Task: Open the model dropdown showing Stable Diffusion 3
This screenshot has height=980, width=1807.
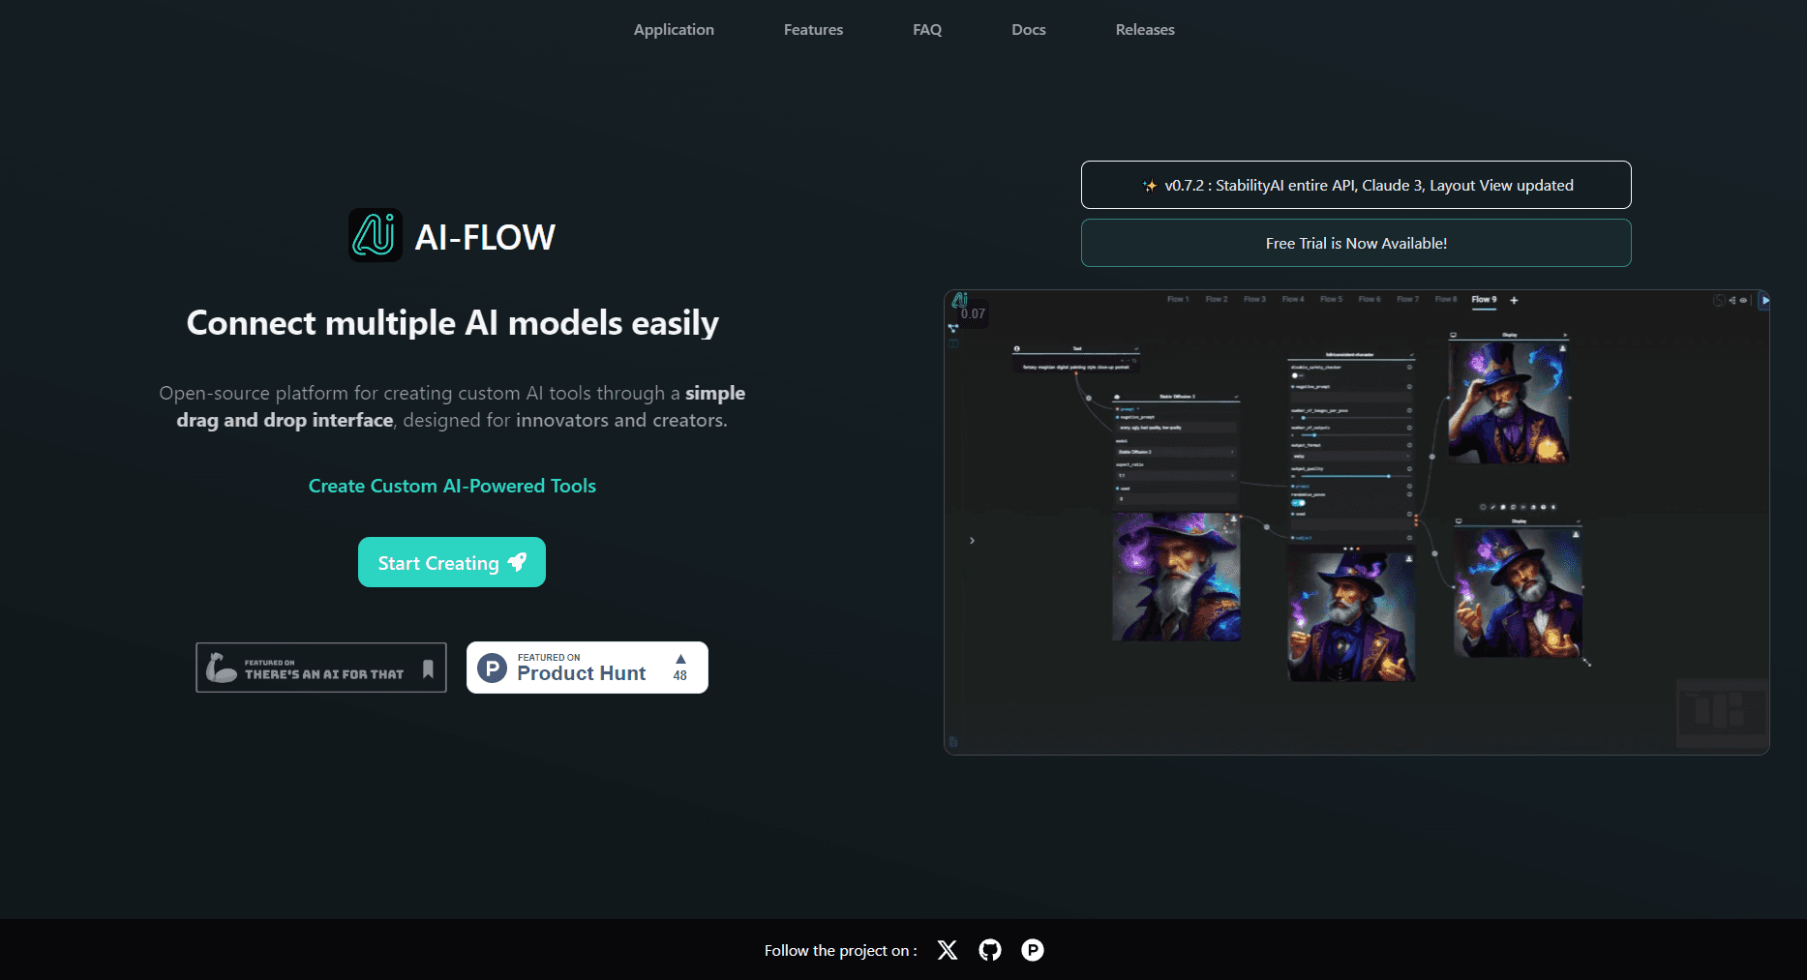Action: 1176,452
